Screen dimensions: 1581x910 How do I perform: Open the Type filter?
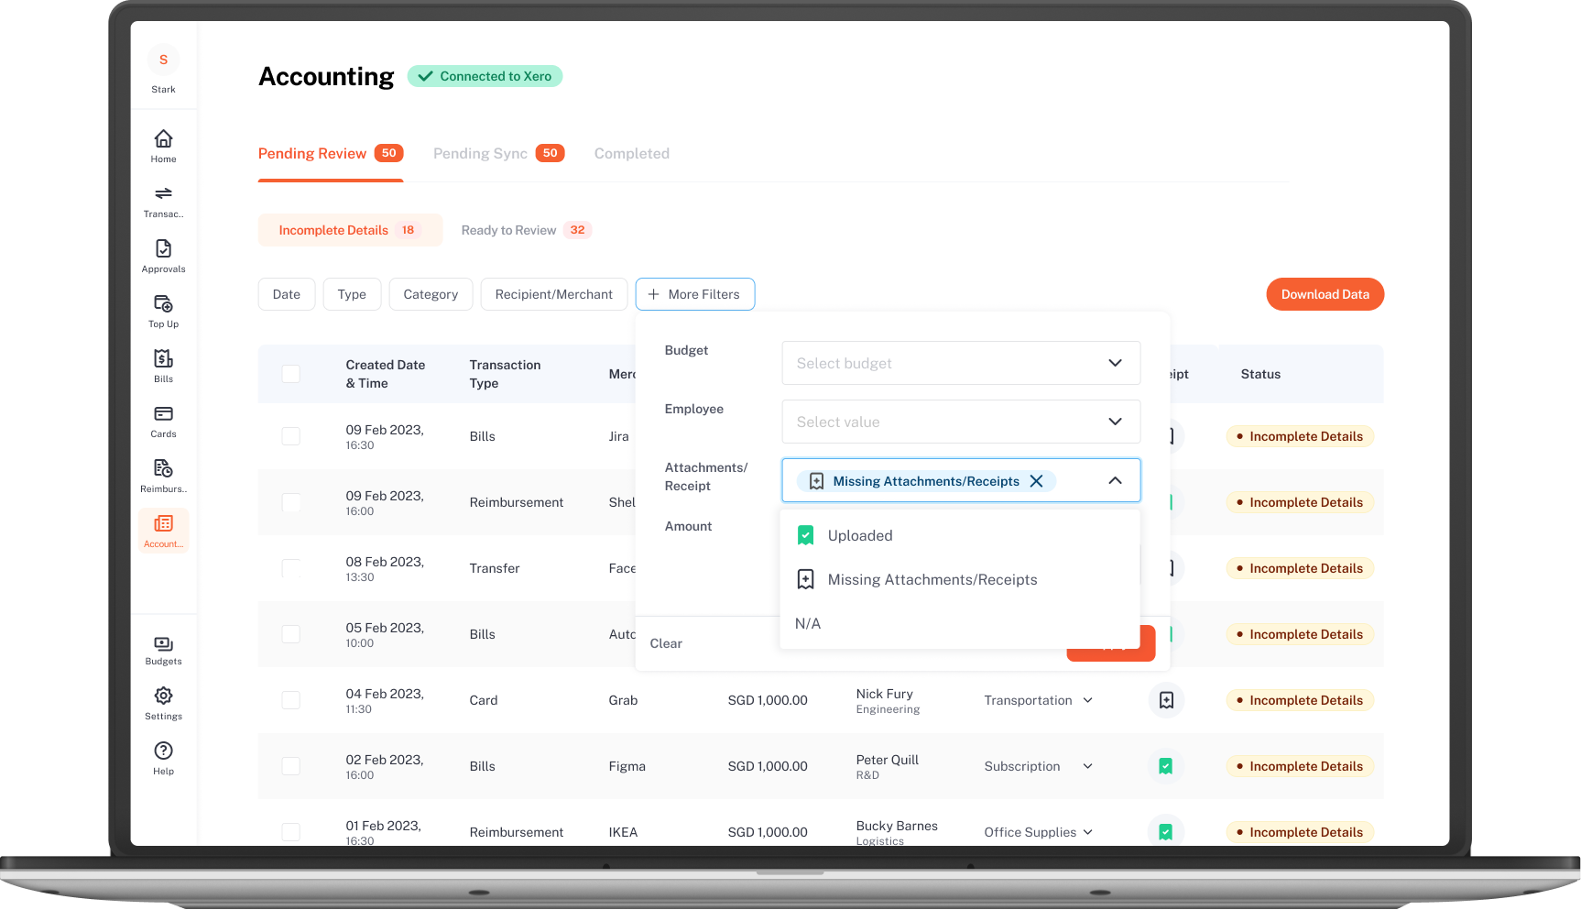point(352,294)
